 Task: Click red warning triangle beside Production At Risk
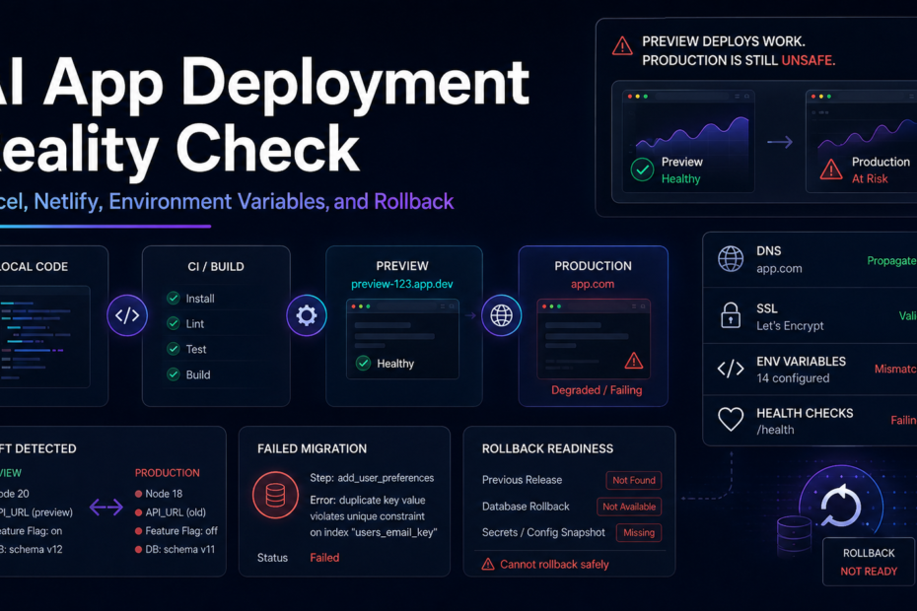click(x=830, y=170)
